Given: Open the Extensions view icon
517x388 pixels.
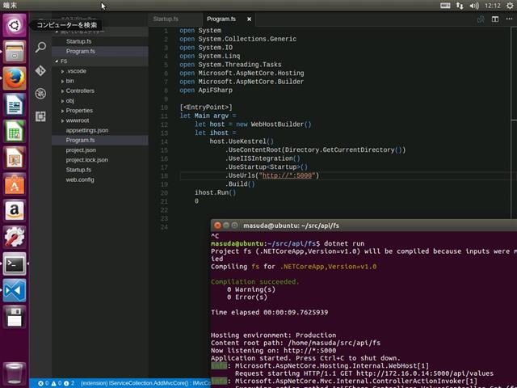Looking at the screenshot, I should point(40,116).
